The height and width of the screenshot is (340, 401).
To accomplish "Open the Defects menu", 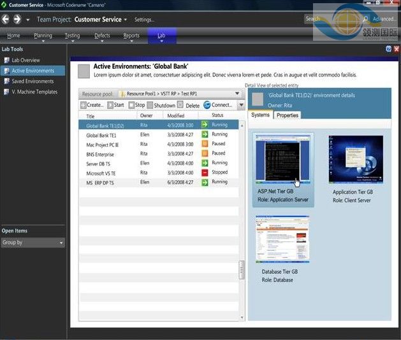I will pos(102,36).
